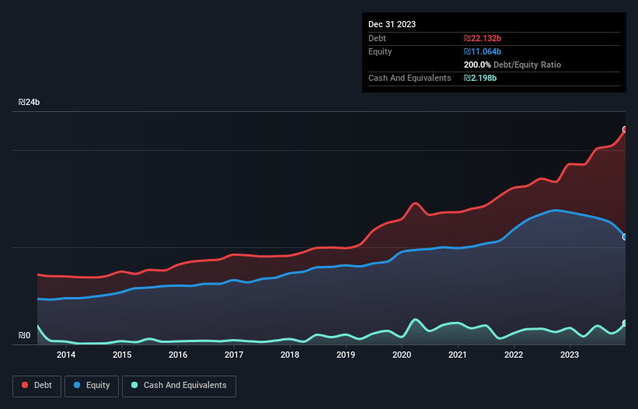Select the Equity endpoint marker on the blue line
The height and width of the screenshot is (409, 638).
pos(625,237)
